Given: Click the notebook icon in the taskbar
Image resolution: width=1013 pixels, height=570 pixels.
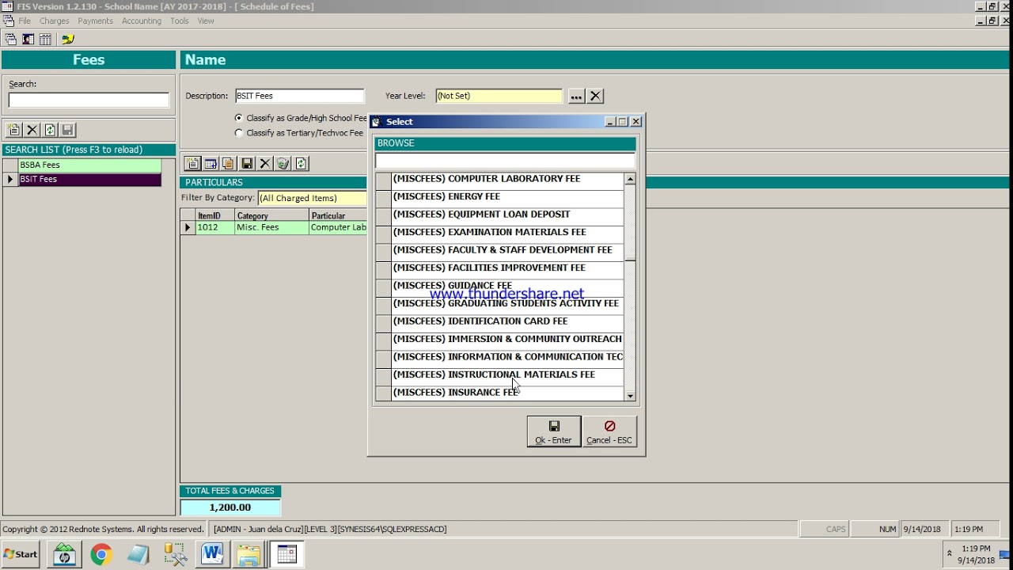Looking at the screenshot, I should coord(138,554).
